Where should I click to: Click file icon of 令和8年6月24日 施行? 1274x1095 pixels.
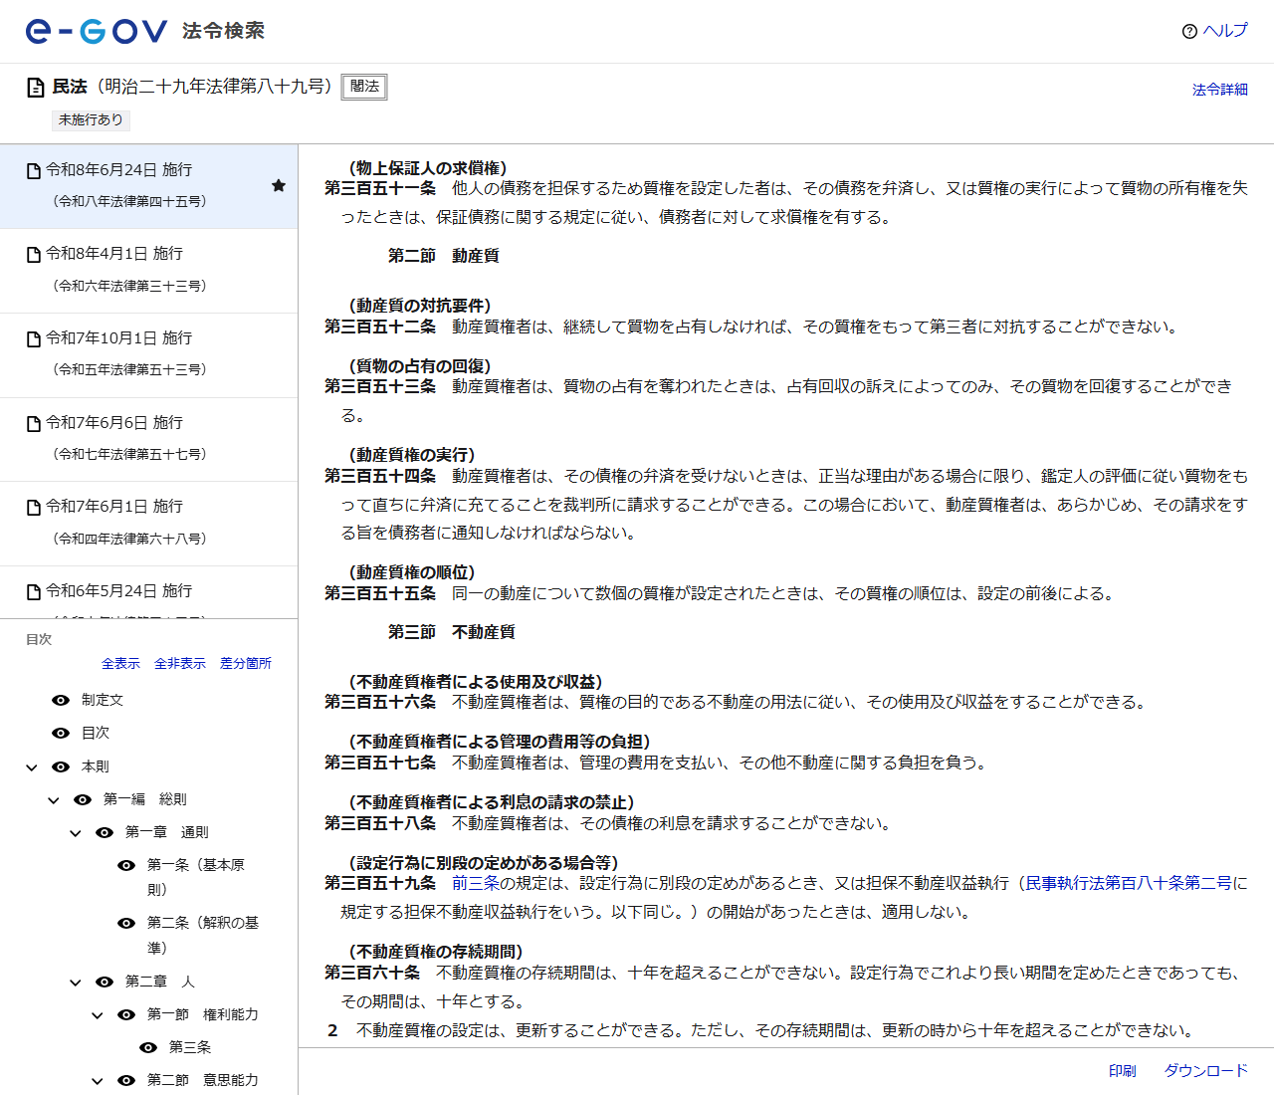[34, 171]
